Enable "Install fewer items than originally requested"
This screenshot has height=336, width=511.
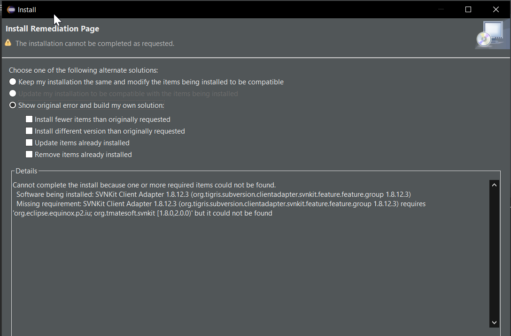(x=29, y=119)
